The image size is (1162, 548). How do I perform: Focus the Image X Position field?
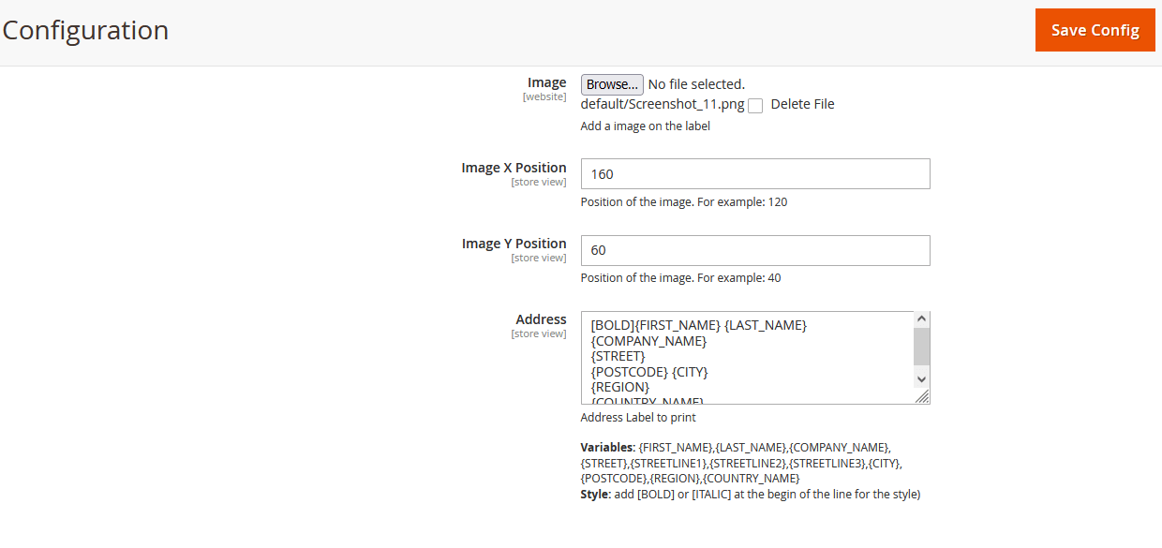point(754,174)
